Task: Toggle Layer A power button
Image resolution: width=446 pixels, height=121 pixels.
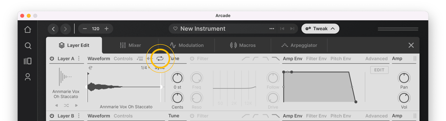Action: pyautogui.click(x=52, y=59)
